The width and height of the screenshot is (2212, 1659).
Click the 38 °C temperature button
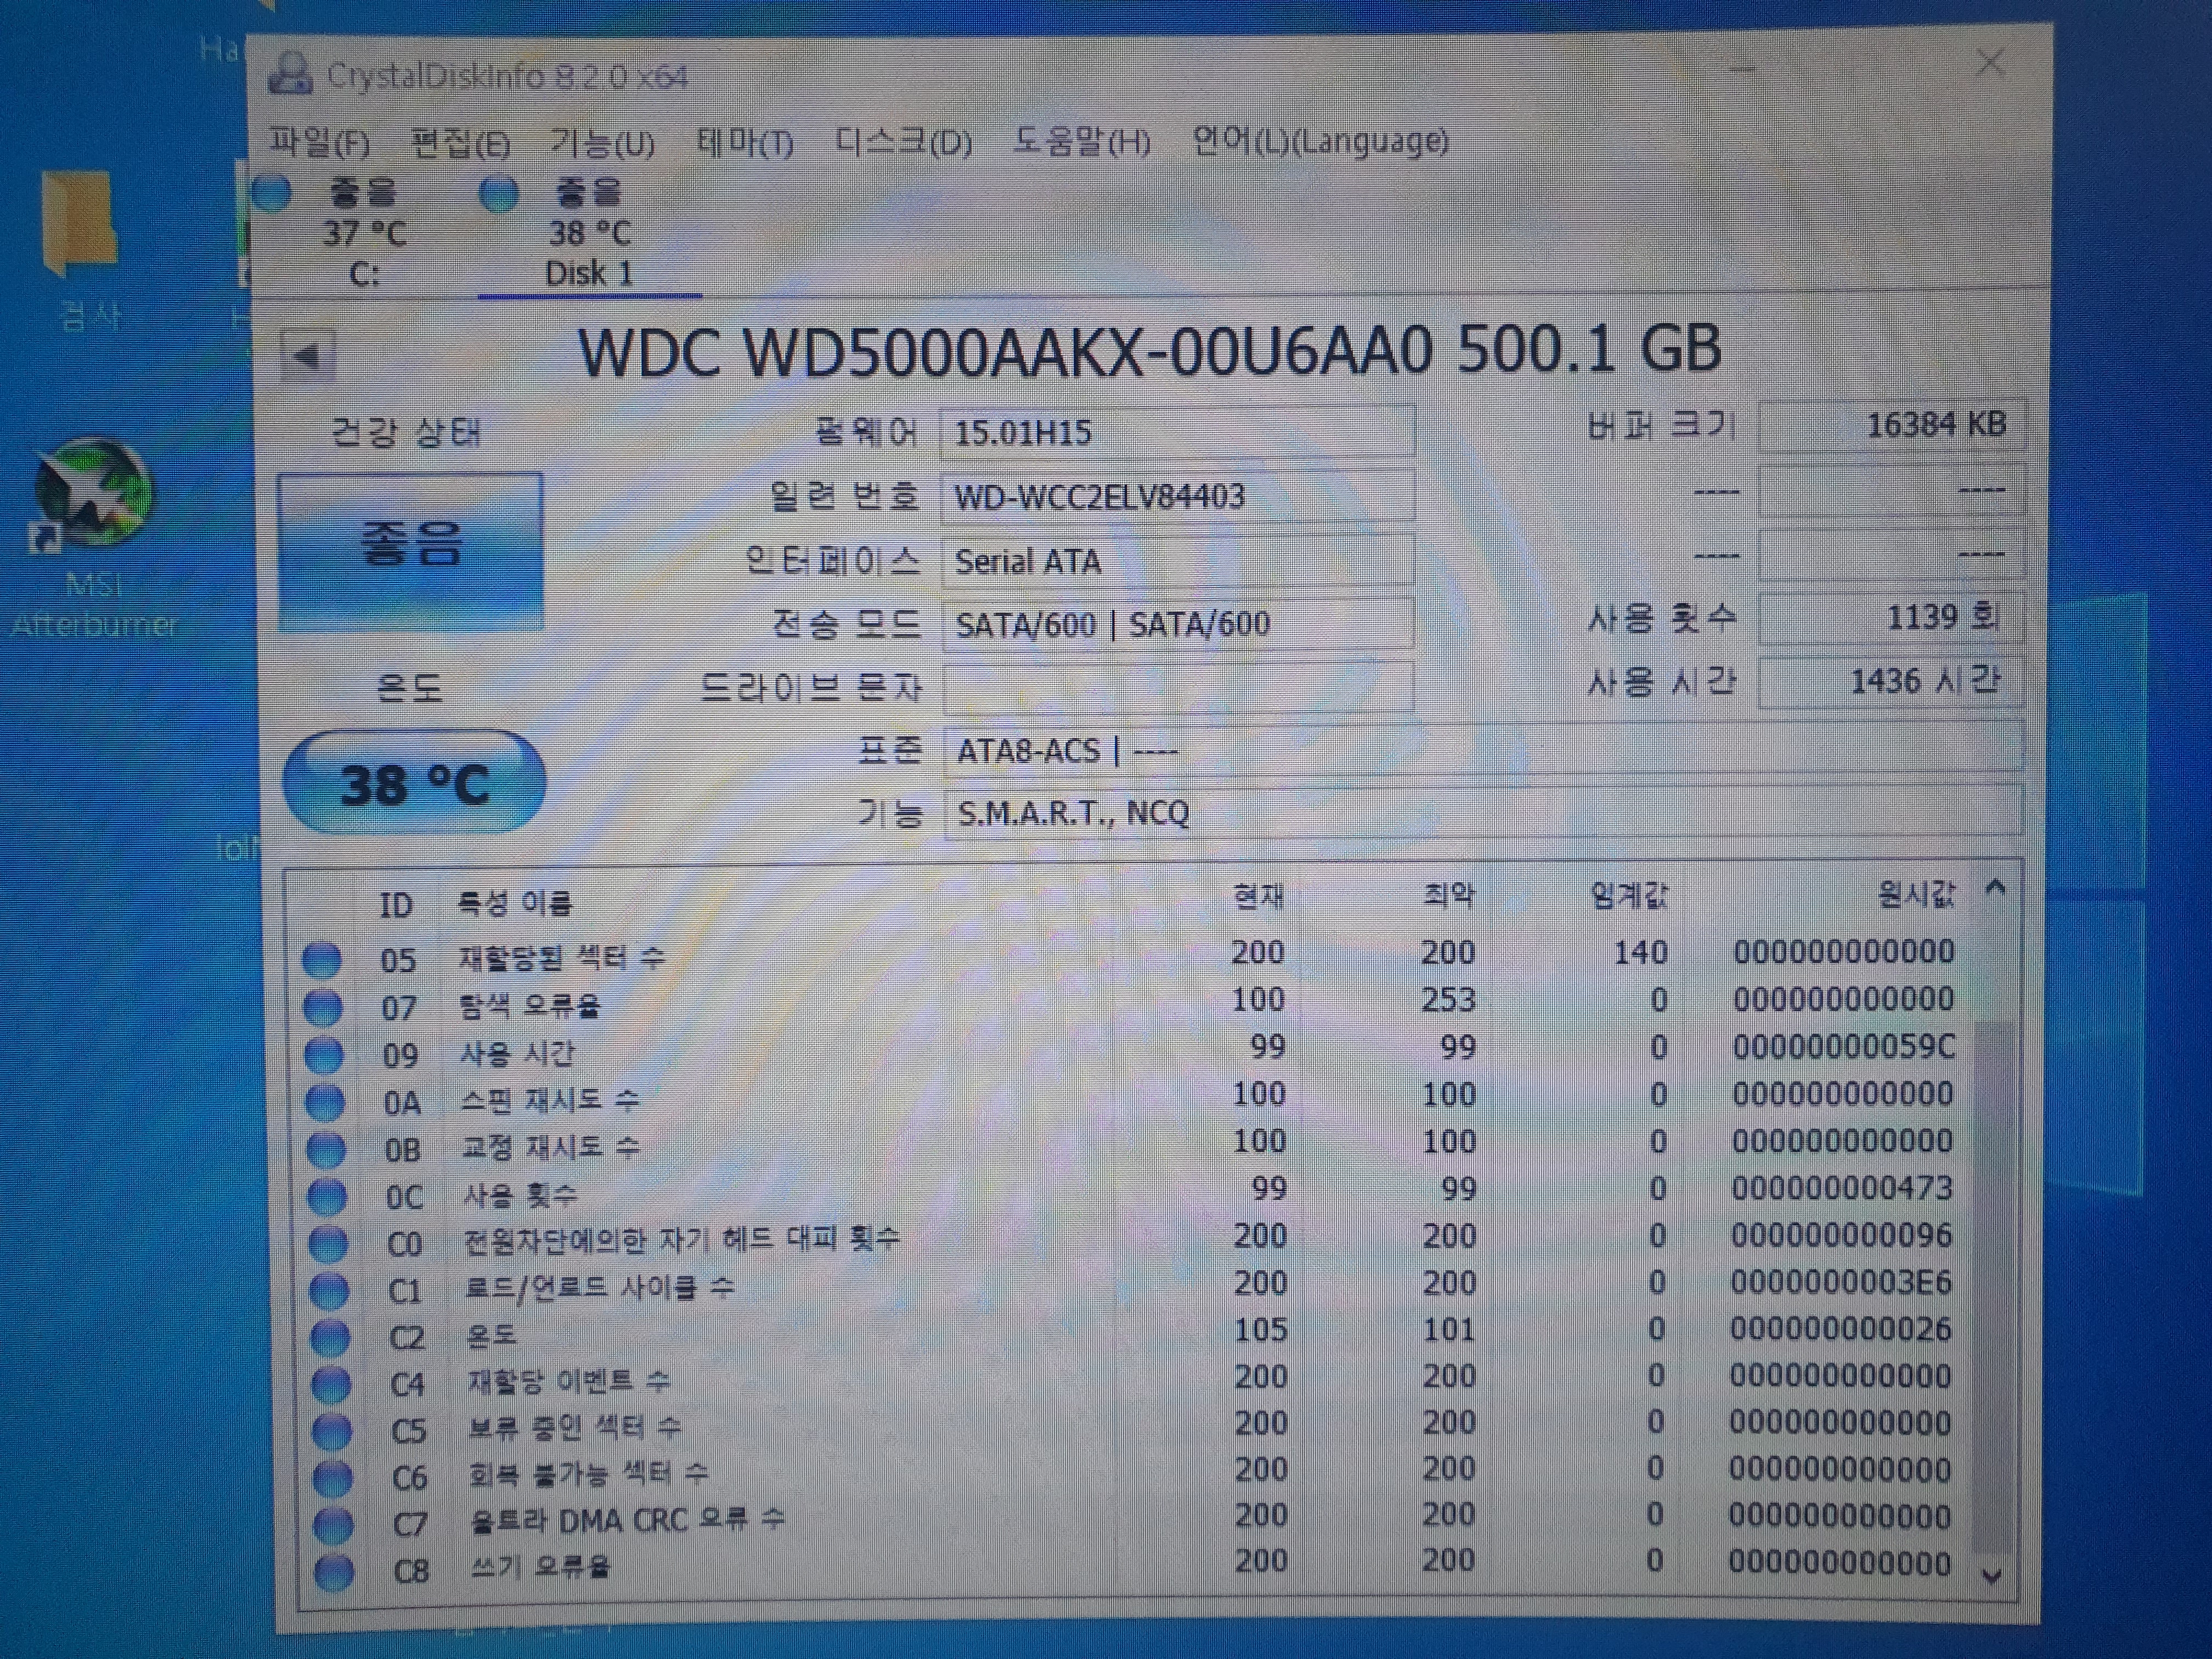(x=414, y=783)
